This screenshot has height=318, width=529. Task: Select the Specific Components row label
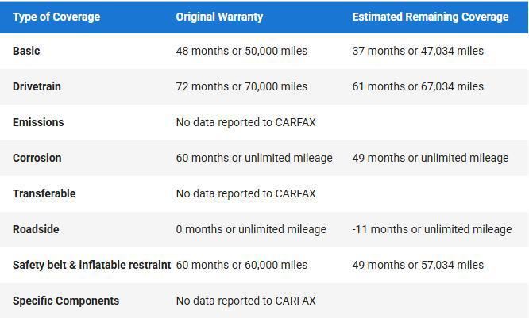tap(66, 301)
